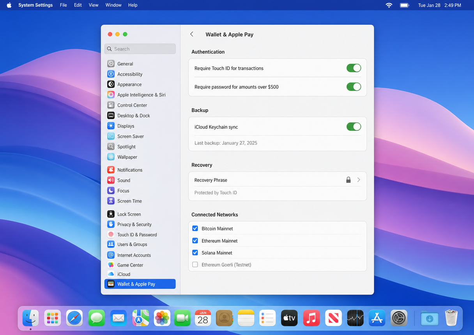Click the battery icon in menu bar
The image size is (474, 335).
coord(404,5)
